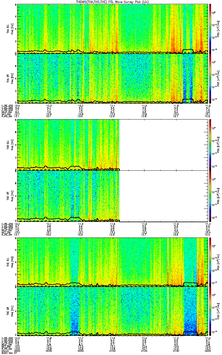This screenshot has height=355, width=222.
Task: Click the X_RE_GSE row label under THE
Action: tap(7, 338)
